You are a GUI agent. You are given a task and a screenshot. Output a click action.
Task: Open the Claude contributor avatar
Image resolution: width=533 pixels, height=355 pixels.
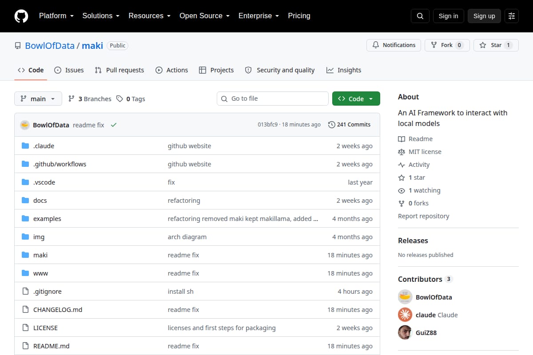[x=405, y=315]
